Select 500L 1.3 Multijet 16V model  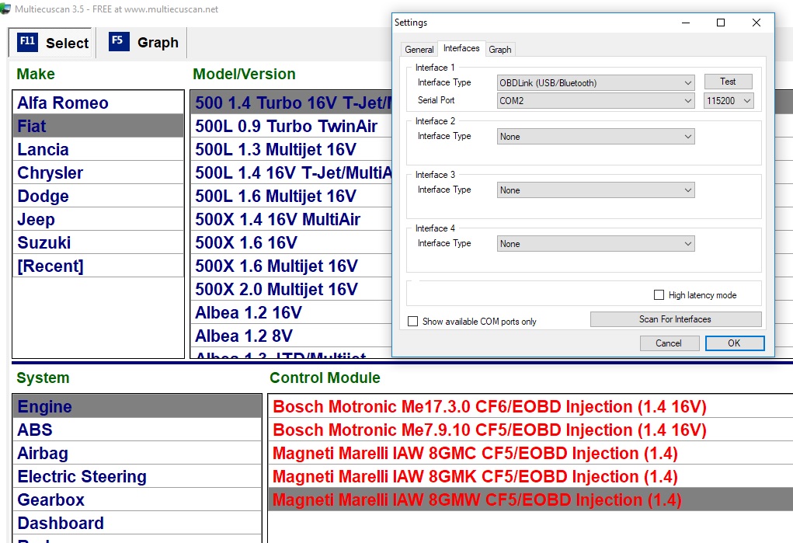291,149
